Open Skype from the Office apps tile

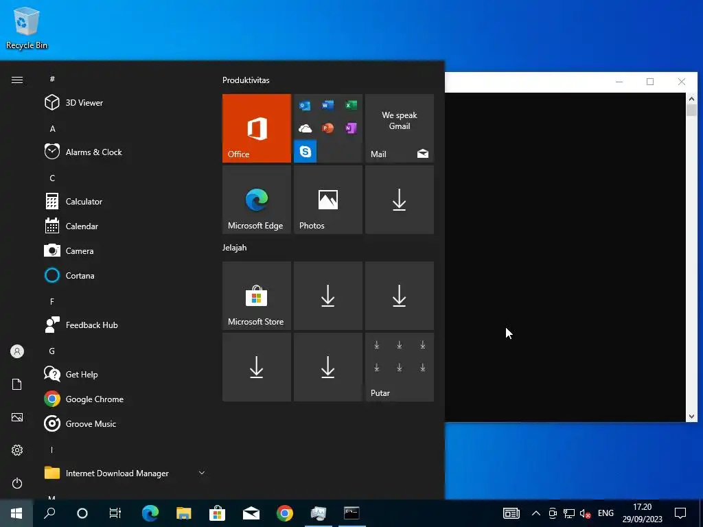point(306,152)
